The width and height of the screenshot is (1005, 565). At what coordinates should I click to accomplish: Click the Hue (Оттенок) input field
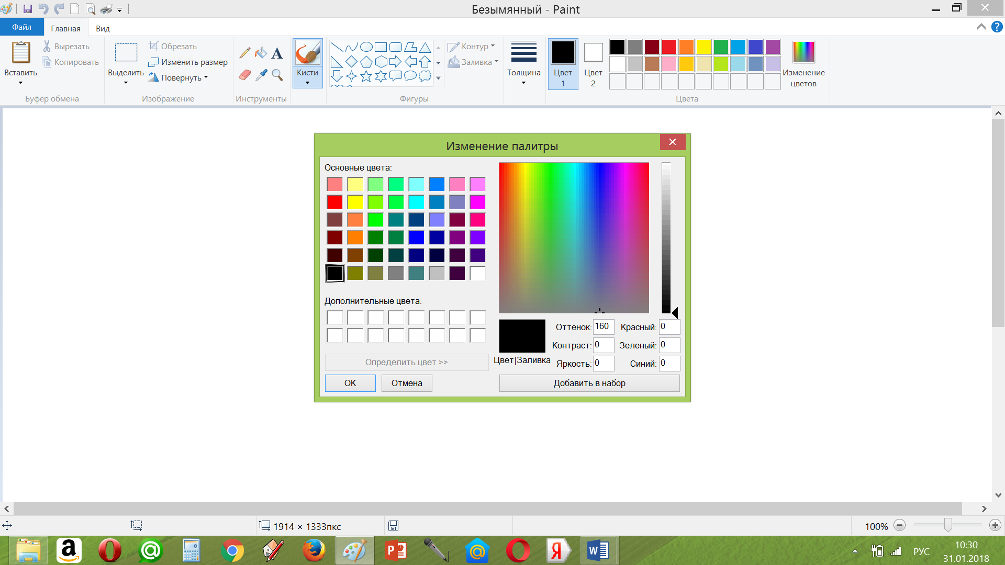point(604,326)
